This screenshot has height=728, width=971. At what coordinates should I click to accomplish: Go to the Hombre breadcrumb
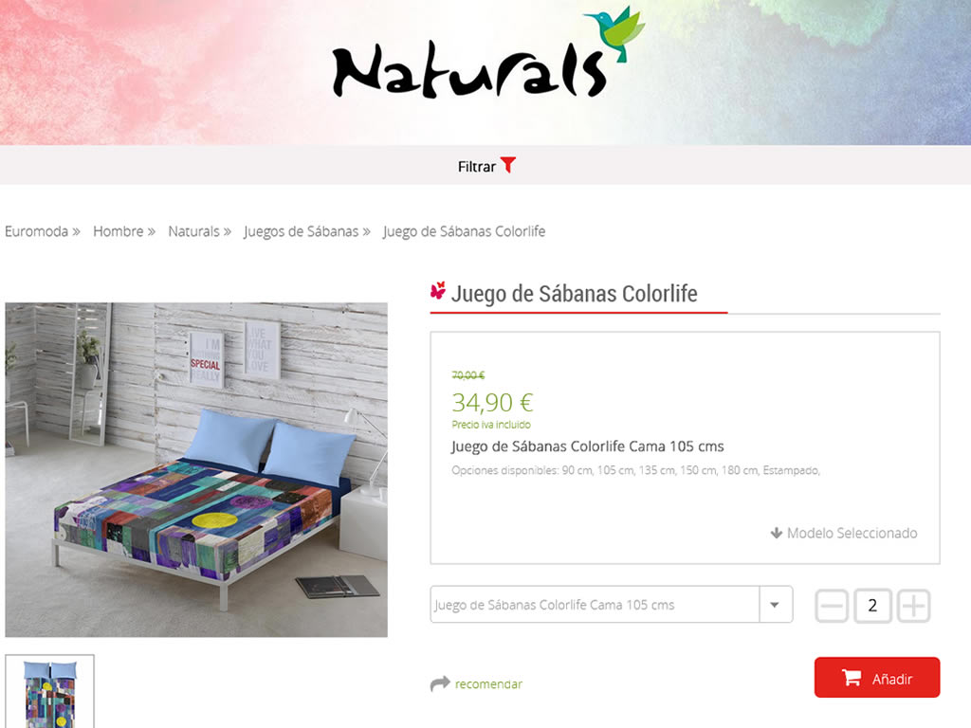click(119, 231)
